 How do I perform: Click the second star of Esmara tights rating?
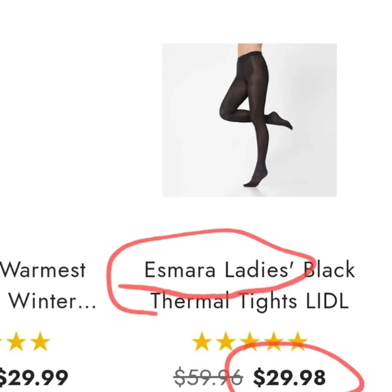tap(226, 341)
